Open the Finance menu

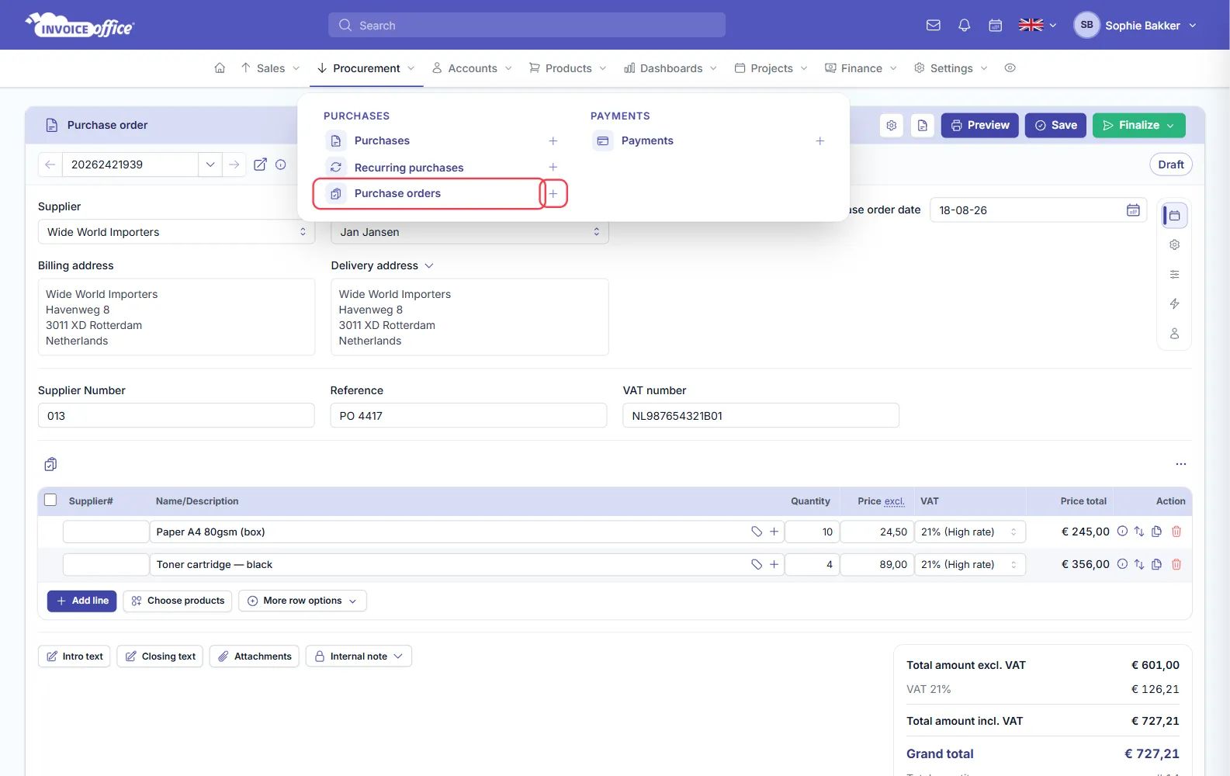pos(861,68)
